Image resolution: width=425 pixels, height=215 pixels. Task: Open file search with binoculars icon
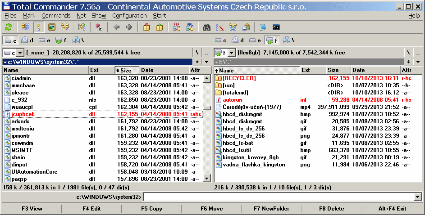(207, 27)
